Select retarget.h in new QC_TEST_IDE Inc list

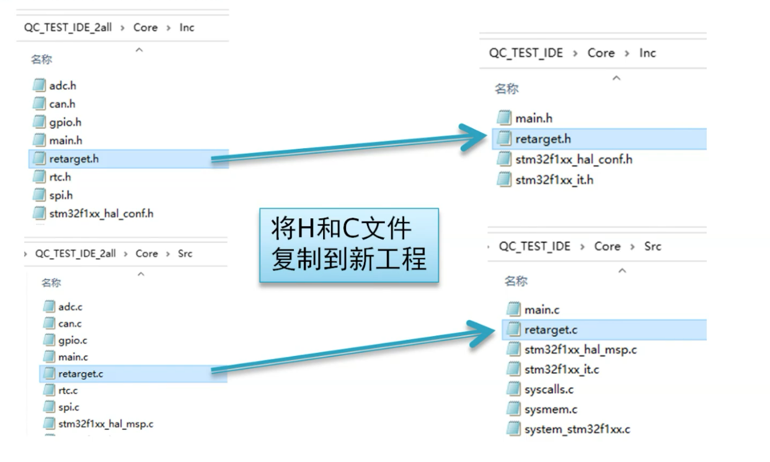pos(600,139)
